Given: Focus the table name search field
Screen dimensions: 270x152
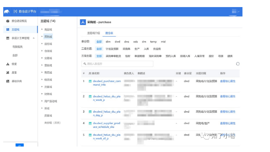Looking at the screenshot, I should (x=117, y=64).
